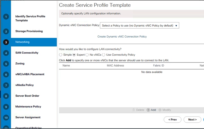Click step 10 circle icon
The width and height of the screenshot is (204, 129).
[6, 118]
